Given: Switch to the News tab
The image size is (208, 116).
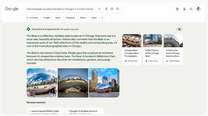Looking at the screenshot, I should click(58, 18).
